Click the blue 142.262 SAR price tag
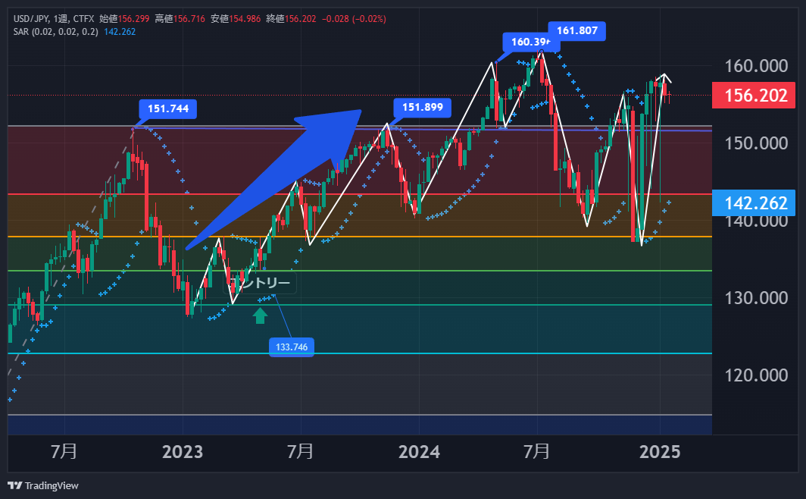 (x=754, y=202)
